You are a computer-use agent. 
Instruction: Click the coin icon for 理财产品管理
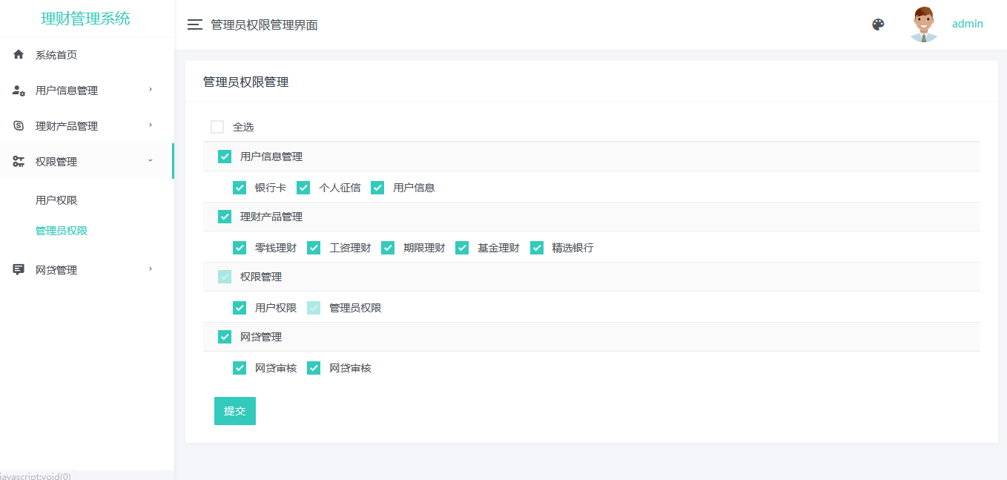click(x=19, y=126)
